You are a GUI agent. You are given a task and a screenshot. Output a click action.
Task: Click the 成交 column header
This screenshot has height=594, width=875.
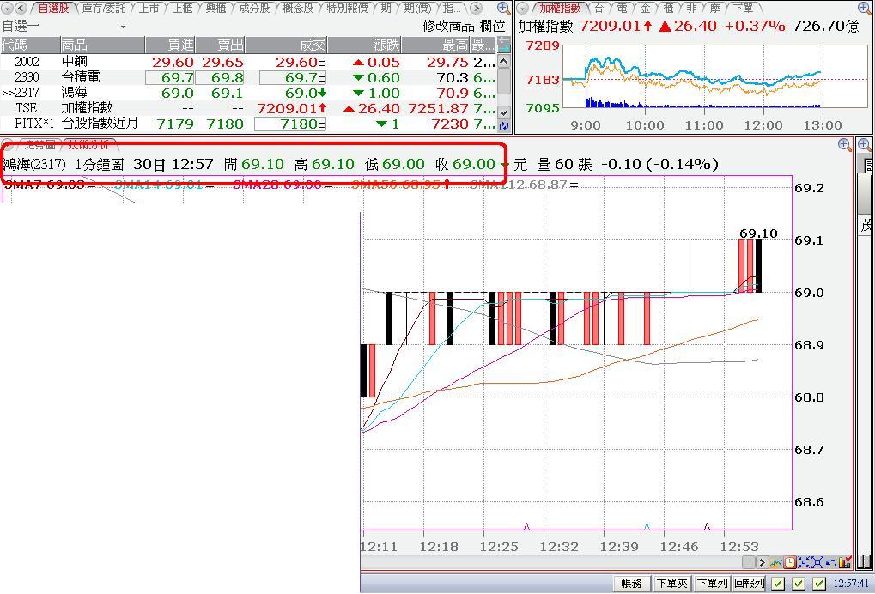(286, 45)
